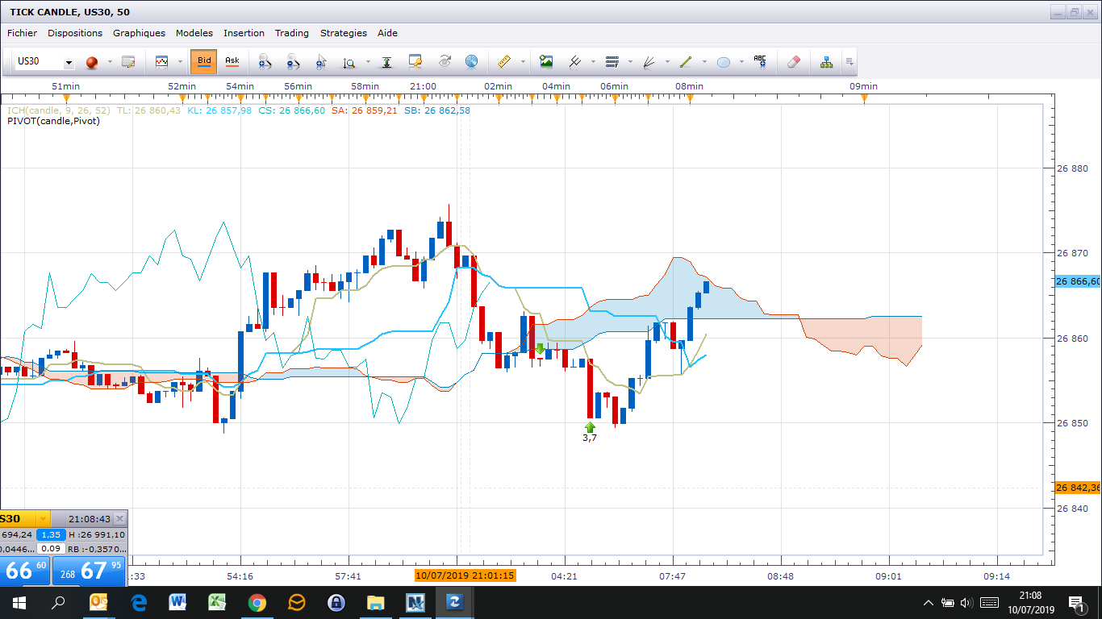1102x619 pixels.
Task: Click the blue radar icon
Action: click(x=471, y=62)
